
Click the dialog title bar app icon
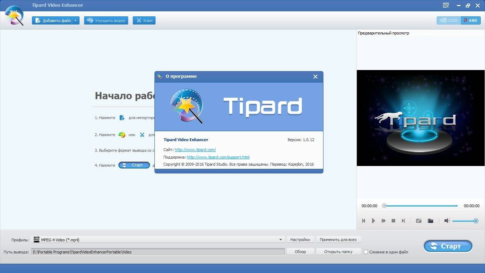coord(160,76)
